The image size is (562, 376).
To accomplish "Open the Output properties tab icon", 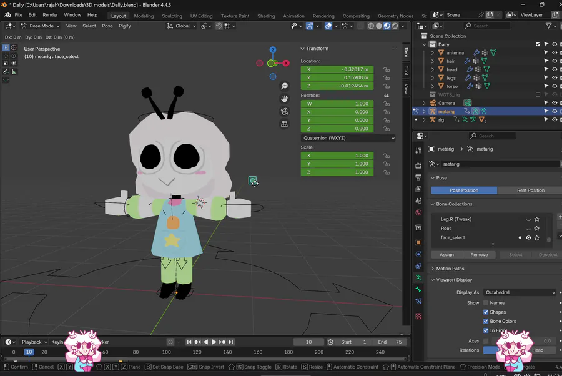I will point(418,177).
